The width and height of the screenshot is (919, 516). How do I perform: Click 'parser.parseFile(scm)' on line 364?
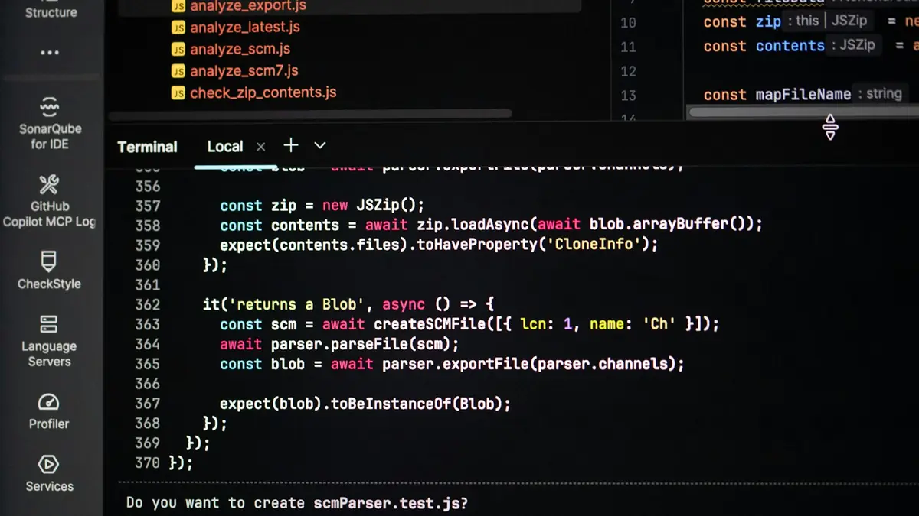tap(361, 344)
